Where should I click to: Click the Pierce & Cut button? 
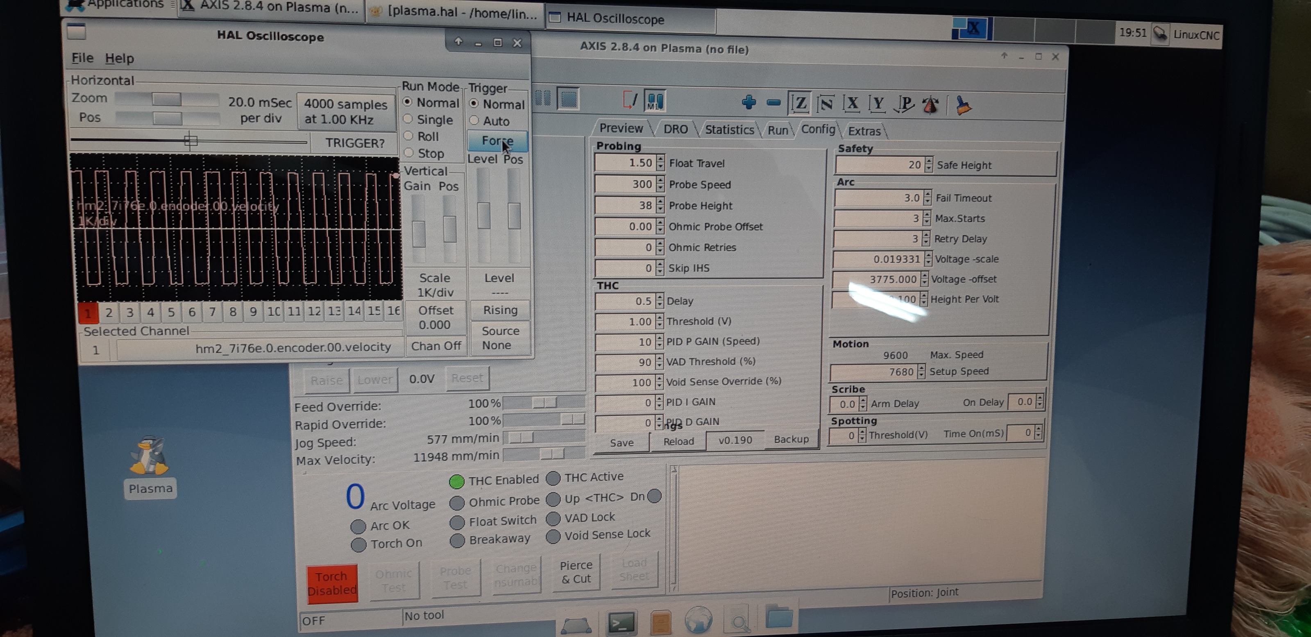point(576,572)
